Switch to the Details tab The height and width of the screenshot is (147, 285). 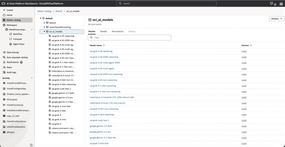coord(104,31)
